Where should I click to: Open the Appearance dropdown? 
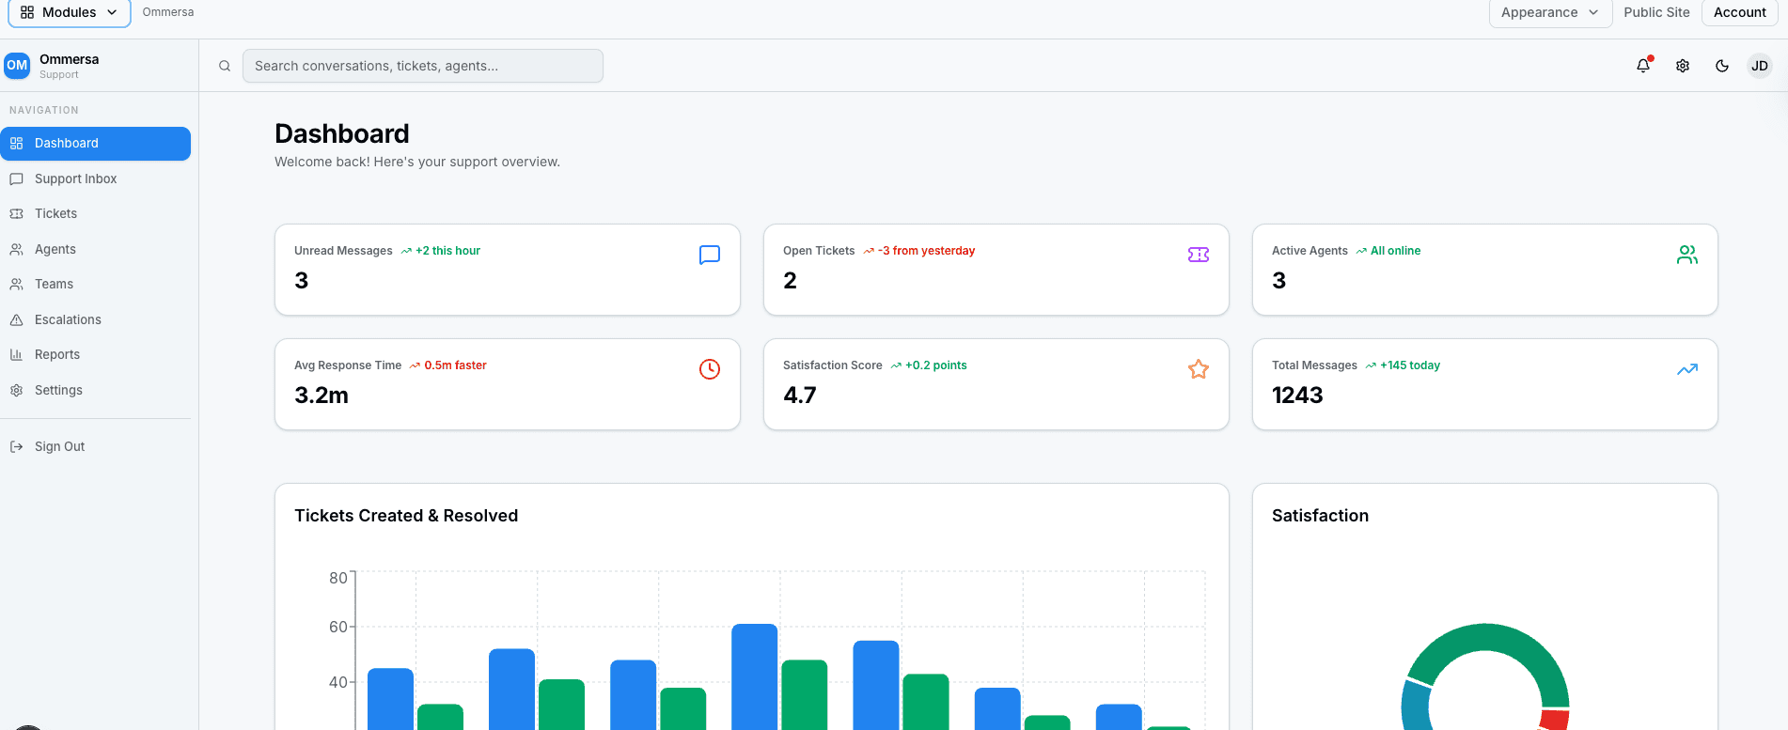[1550, 12]
